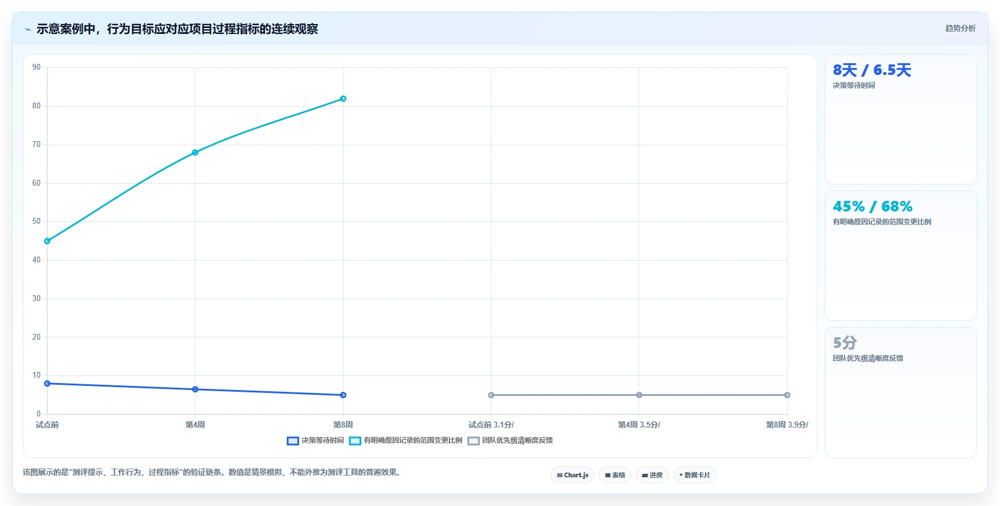
Task: Click the 有明确原因记录的范围变更比例 card caption
Action: (882, 222)
